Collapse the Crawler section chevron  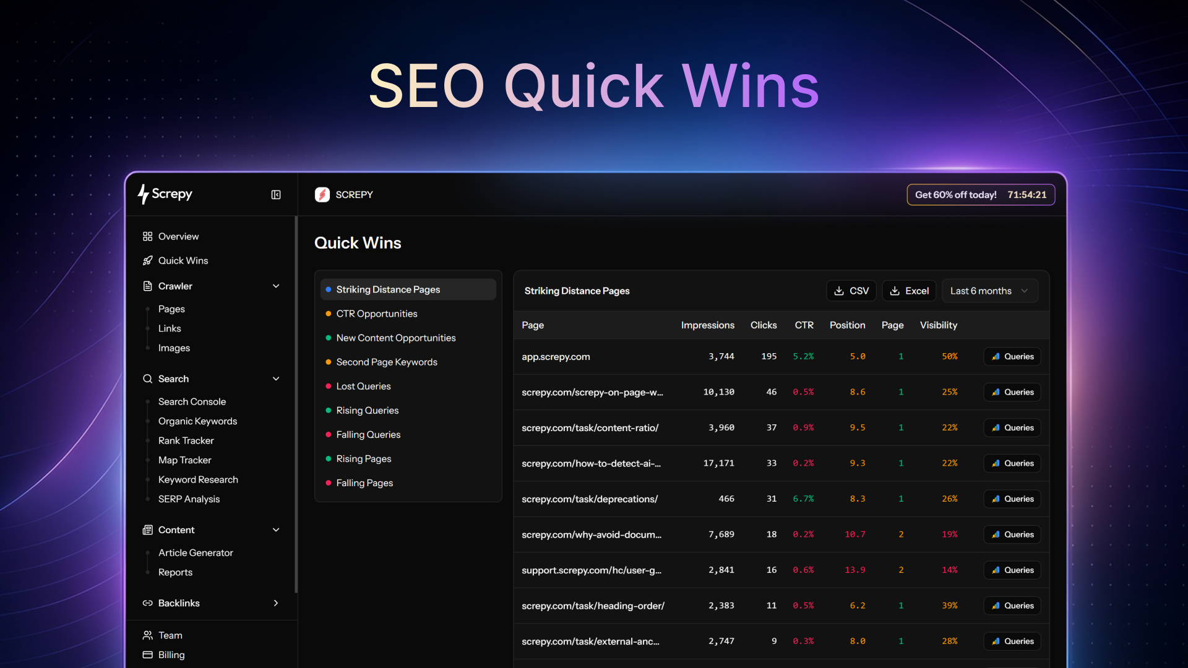click(276, 286)
